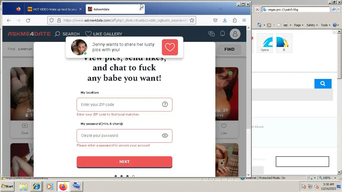The image size is (342, 192).
Task: Close the Askme4date tab
Action: point(141,9)
